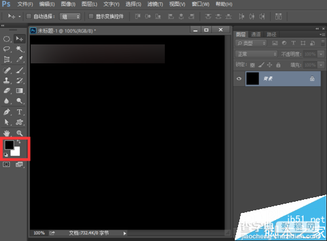Select the Zoom tool in toolbox

tap(20, 133)
